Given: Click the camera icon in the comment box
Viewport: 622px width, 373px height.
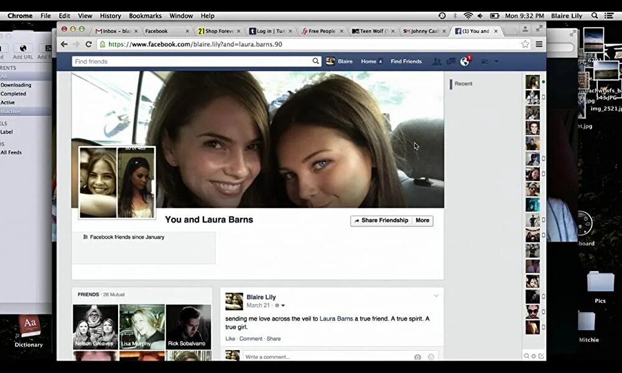Looking at the screenshot, I should [x=417, y=357].
